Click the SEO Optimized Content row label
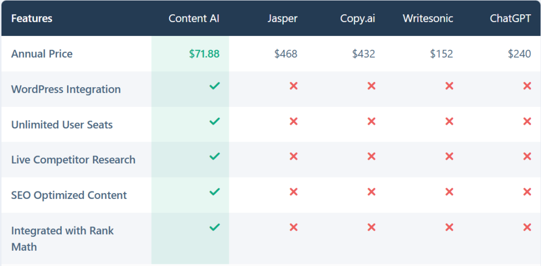 coord(69,195)
